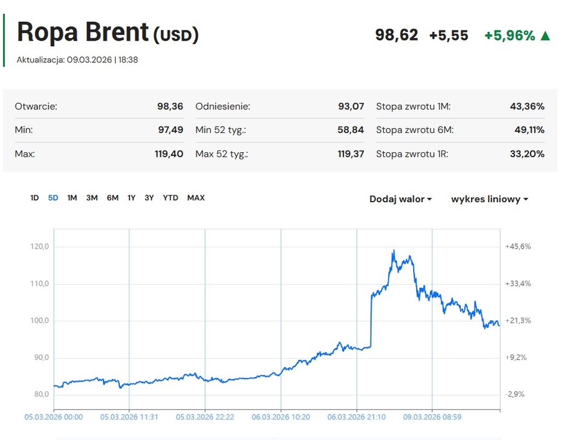Choose the 3M time range

tap(92, 198)
